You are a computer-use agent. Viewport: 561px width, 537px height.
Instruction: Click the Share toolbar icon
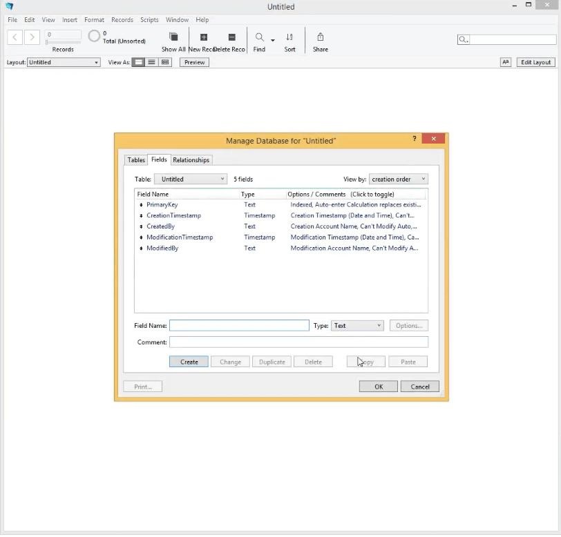coord(320,37)
